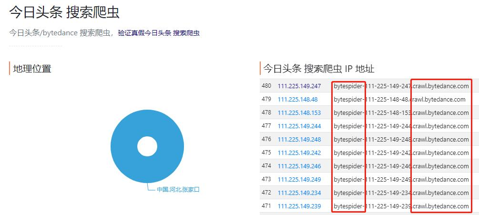Click hostname ending 149-239.crawl.bytedance.com

(x=401, y=206)
